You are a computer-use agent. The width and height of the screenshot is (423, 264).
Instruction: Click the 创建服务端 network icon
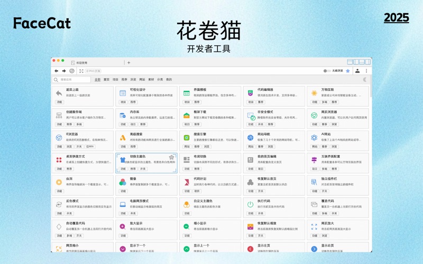point(59,116)
